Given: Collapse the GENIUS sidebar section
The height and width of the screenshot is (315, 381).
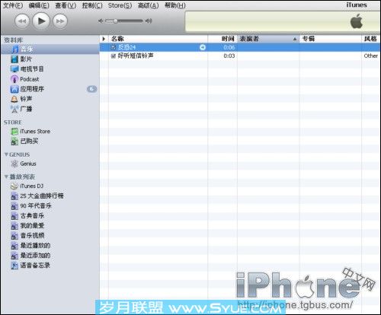Looking at the screenshot, I should coord(6,154).
